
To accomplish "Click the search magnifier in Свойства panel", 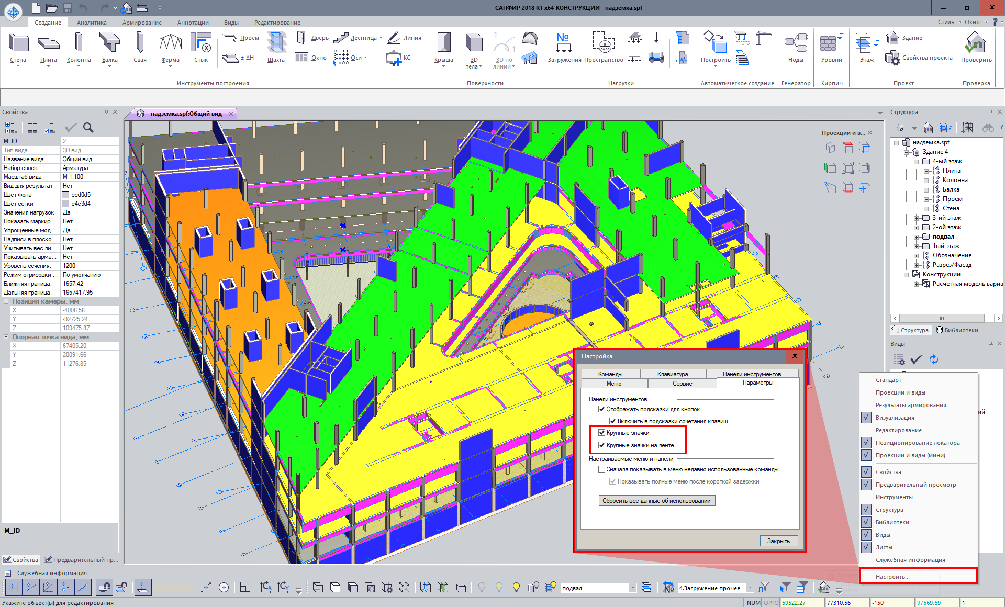I will click(88, 128).
